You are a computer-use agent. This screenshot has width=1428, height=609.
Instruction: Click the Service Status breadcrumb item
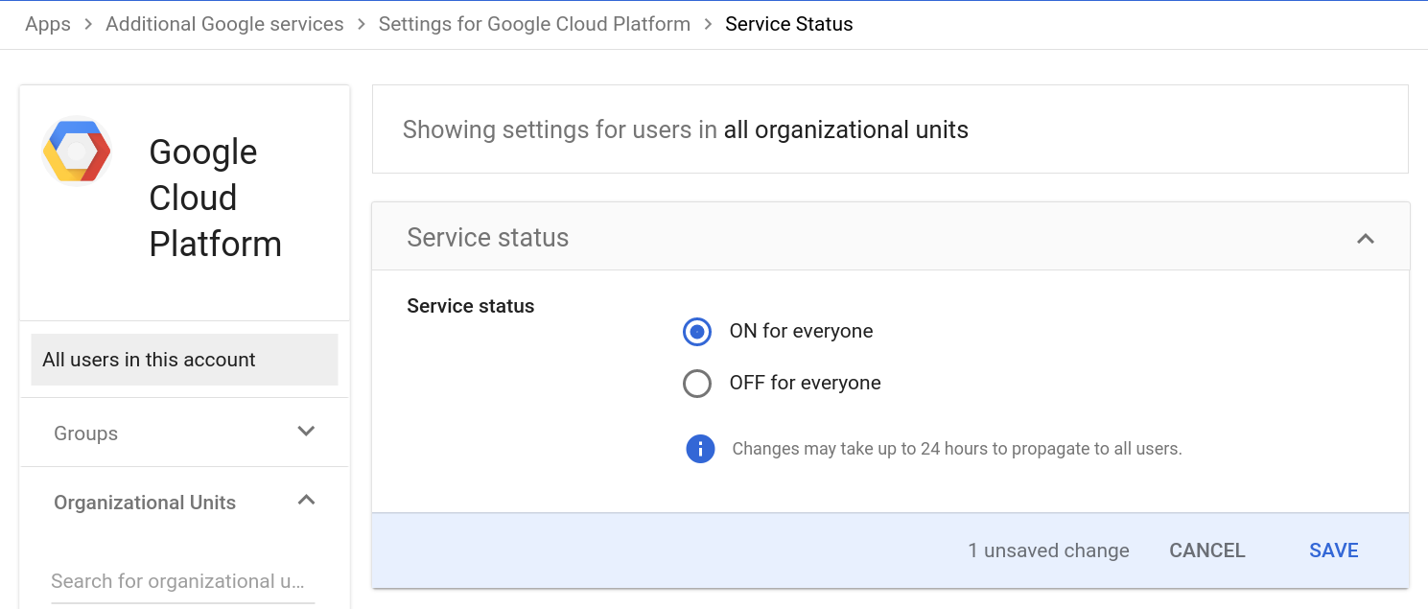coord(788,24)
